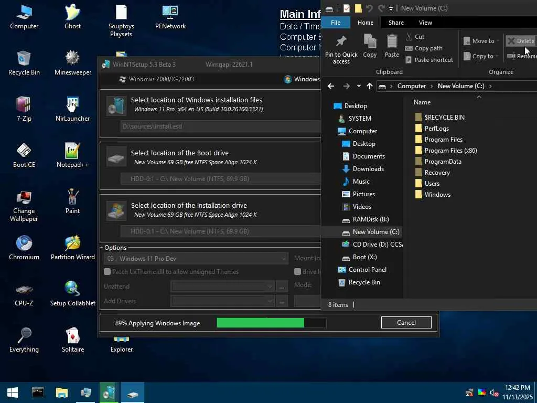Click the 89% Applying Windows Image progress bar
The width and height of the screenshot is (537, 403).
(271, 323)
